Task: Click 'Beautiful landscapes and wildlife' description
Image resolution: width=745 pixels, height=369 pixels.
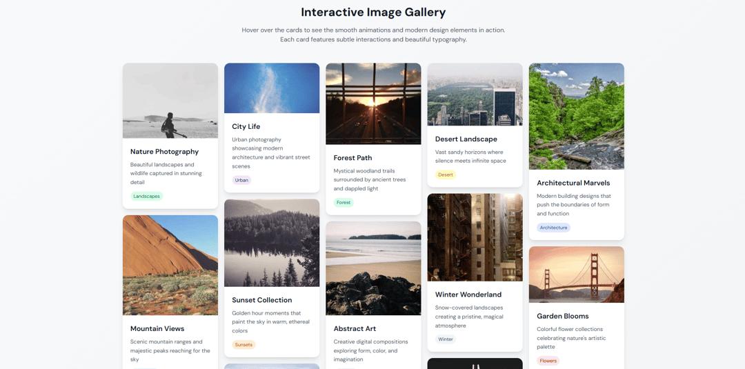Action: coord(166,173)
